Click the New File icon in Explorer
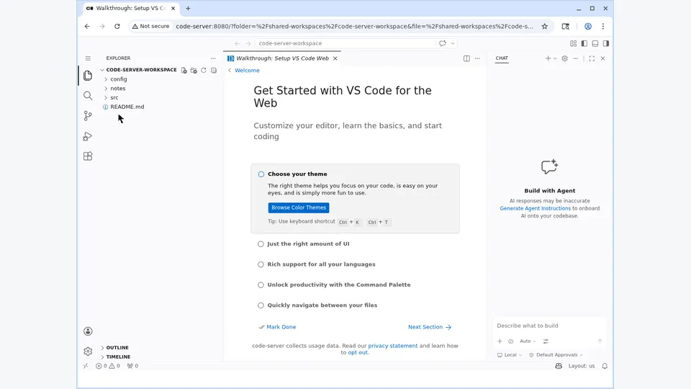This screenshot has height=389, width=691. point(184,70)
